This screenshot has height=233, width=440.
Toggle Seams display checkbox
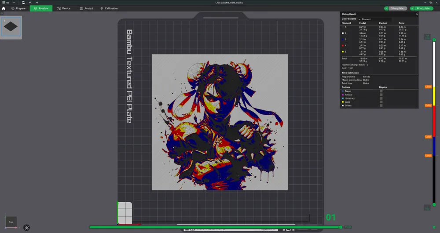click(x=381, y=106)
